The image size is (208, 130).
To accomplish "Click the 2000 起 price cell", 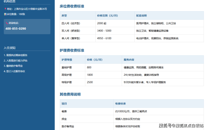I will [115, 23].
